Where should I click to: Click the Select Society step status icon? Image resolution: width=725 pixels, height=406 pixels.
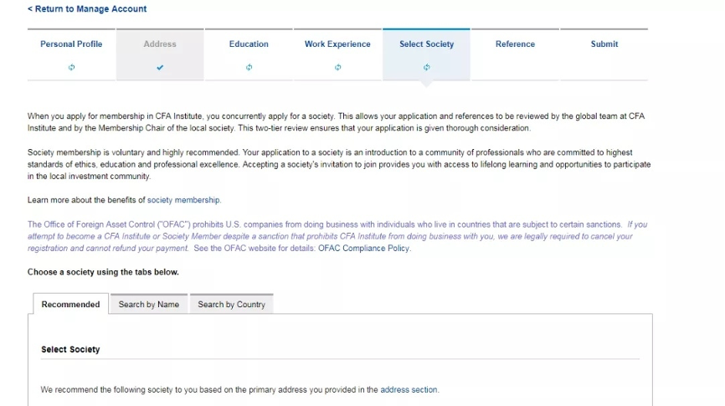point(426,68)
